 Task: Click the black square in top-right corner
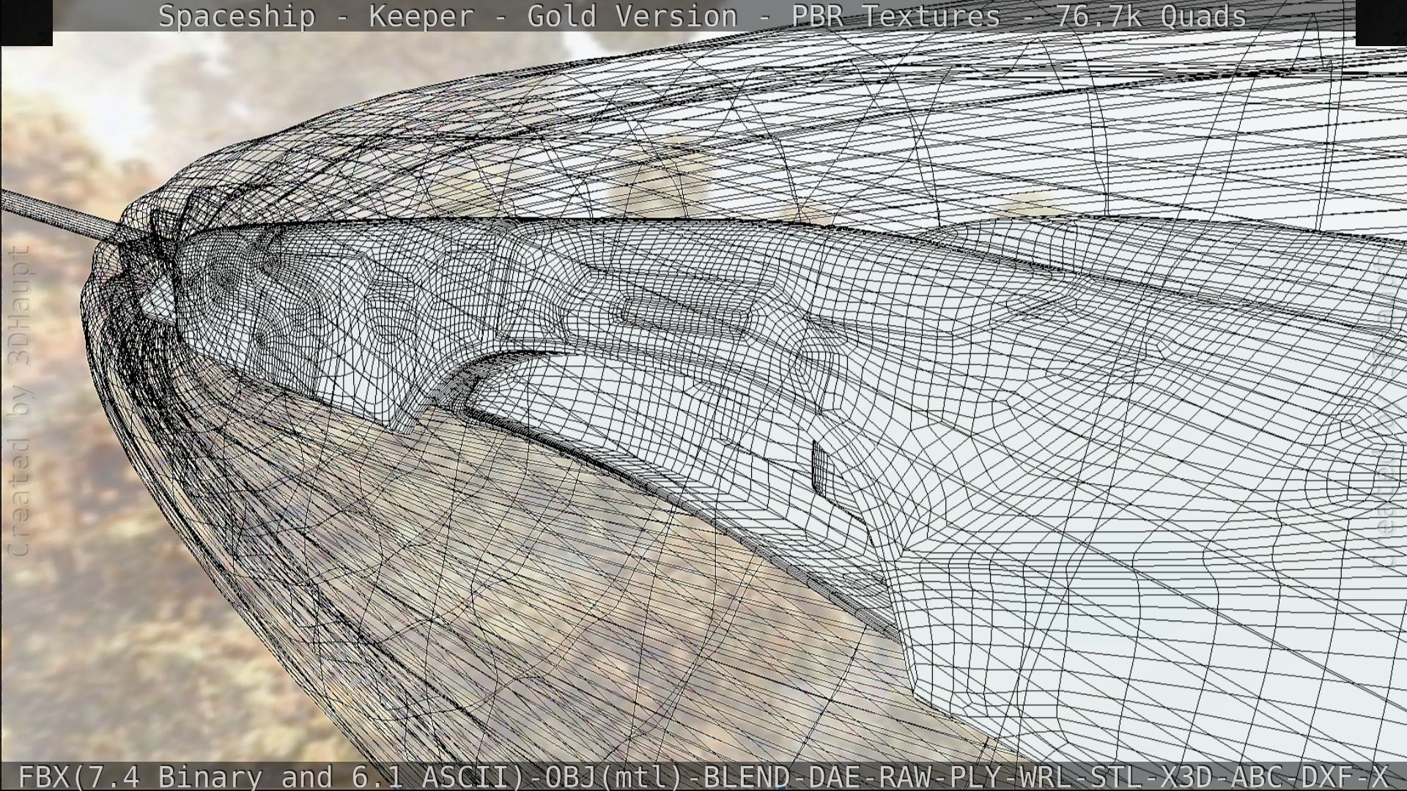1381,22
